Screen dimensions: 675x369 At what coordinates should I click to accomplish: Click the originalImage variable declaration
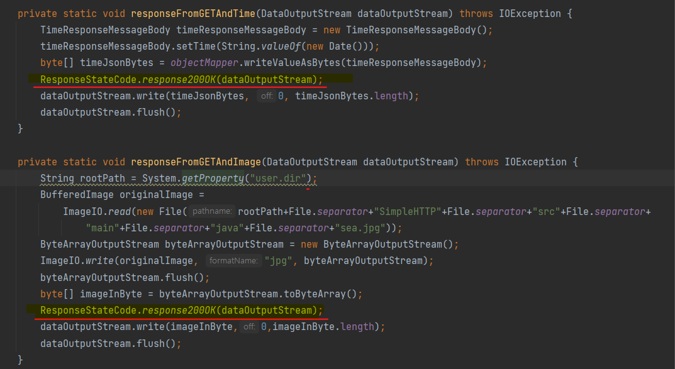pos(156,195)
